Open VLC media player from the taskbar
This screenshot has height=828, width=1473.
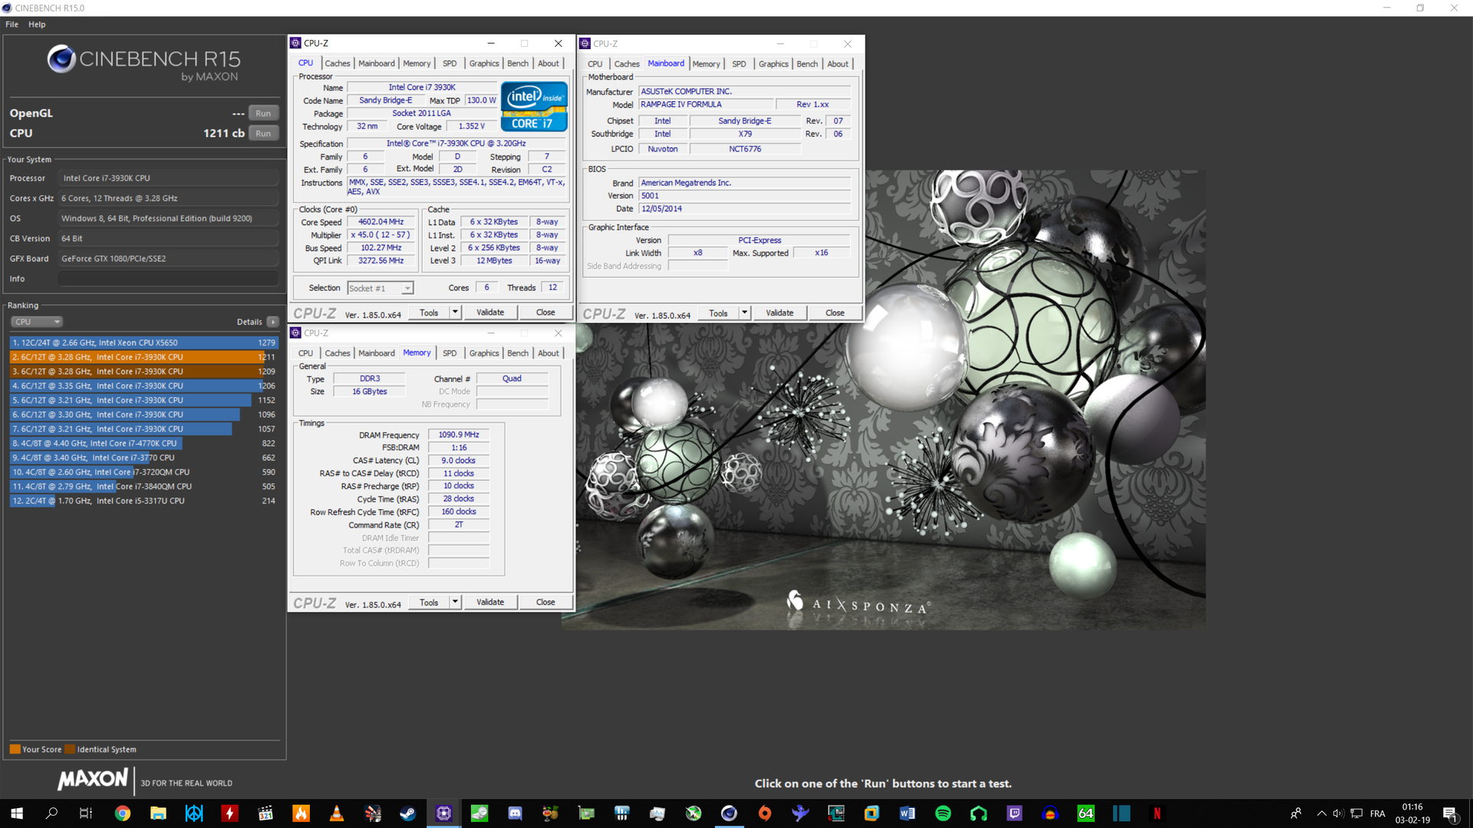336,813
